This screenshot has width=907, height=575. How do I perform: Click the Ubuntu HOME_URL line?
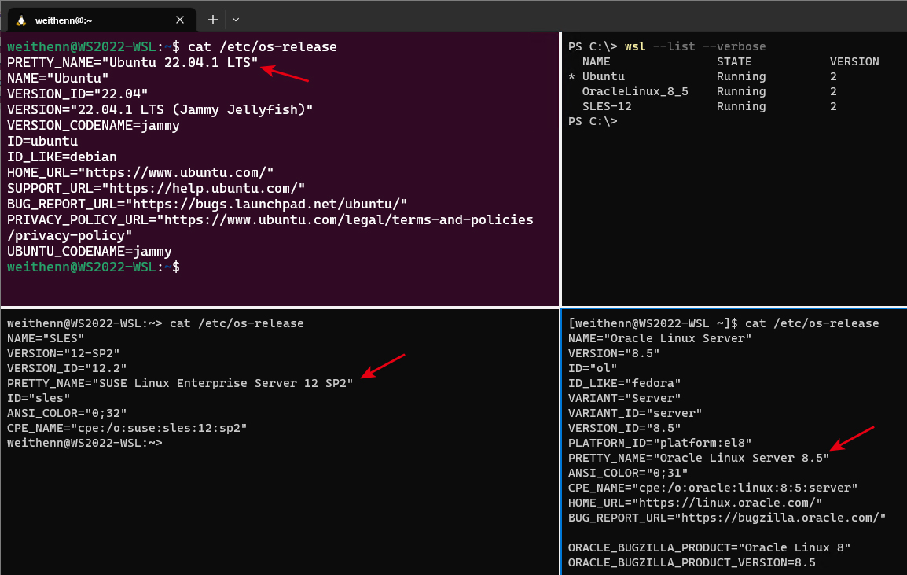click(141, 172)
